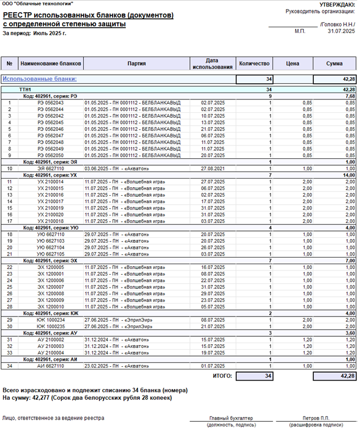
Task: Click the 'Наименование бланков' column header
Action: point(51,64)
